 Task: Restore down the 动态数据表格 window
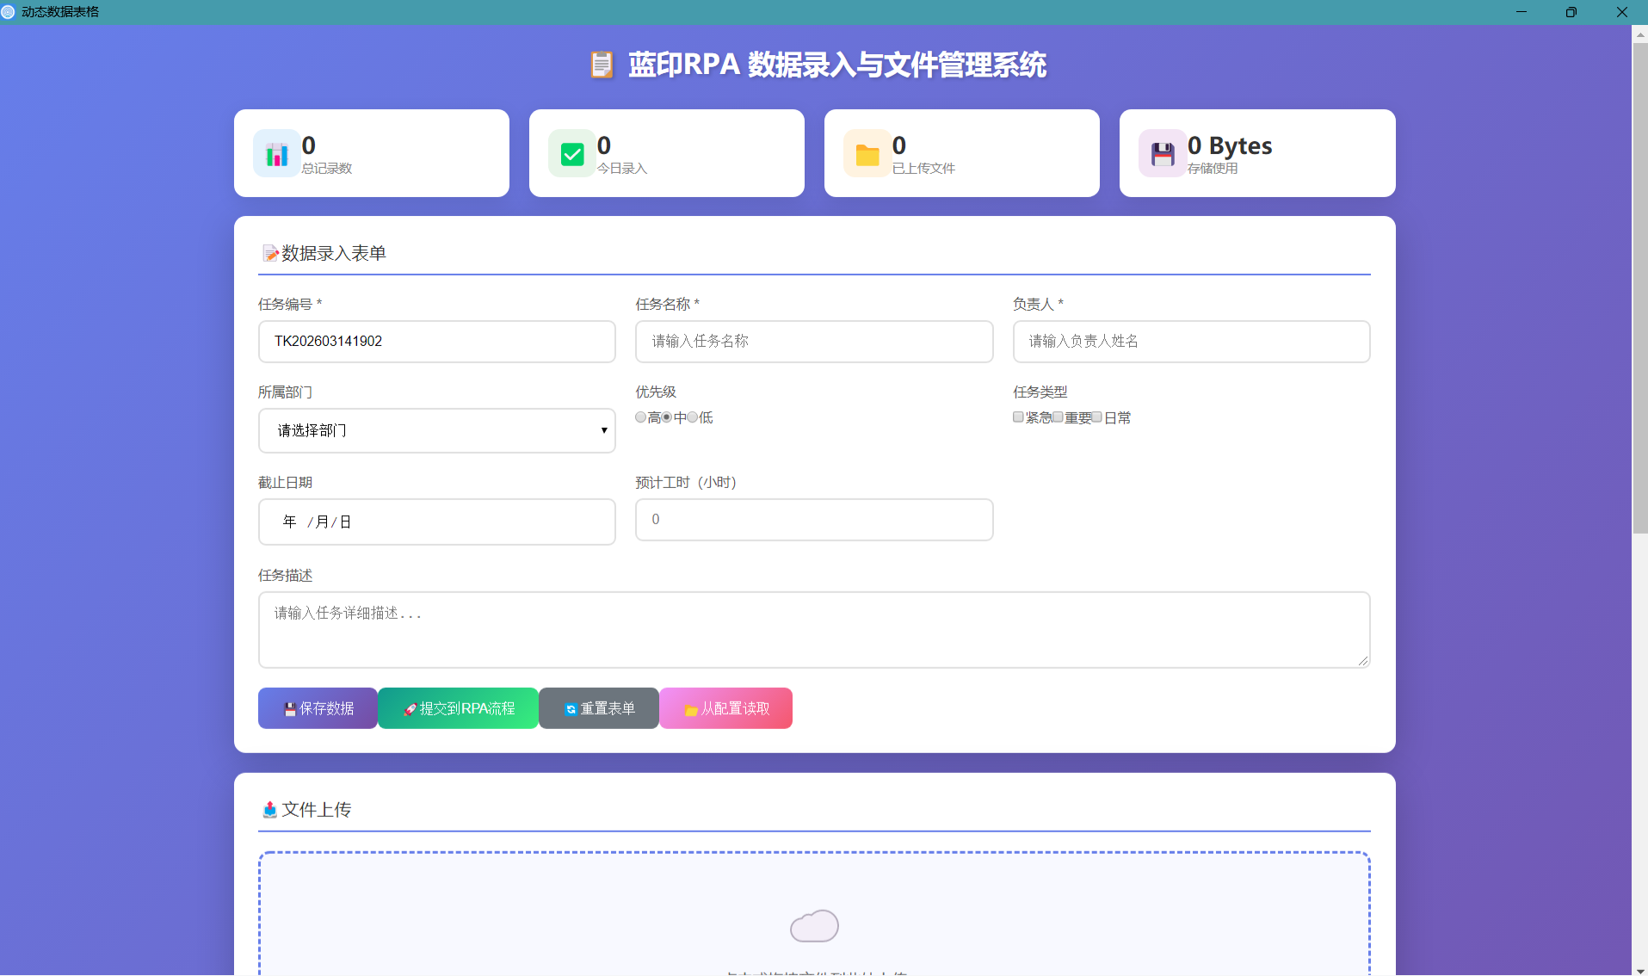coord(1571,12)
